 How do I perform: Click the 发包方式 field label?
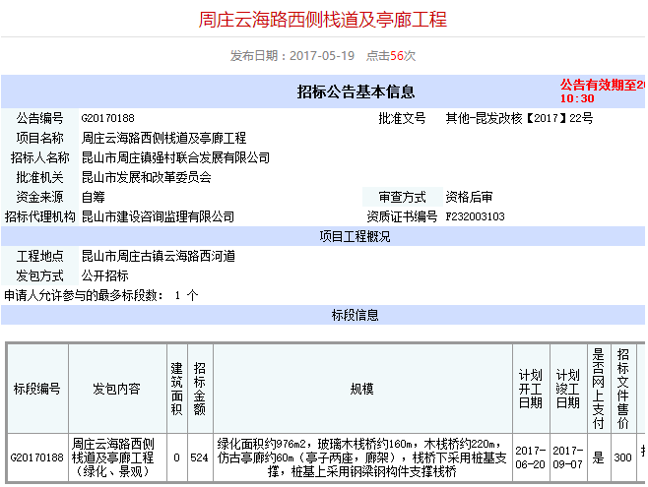(x=39, y=275)
